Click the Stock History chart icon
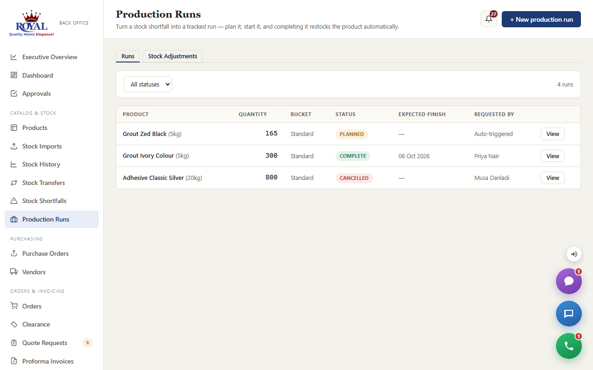 14,164
